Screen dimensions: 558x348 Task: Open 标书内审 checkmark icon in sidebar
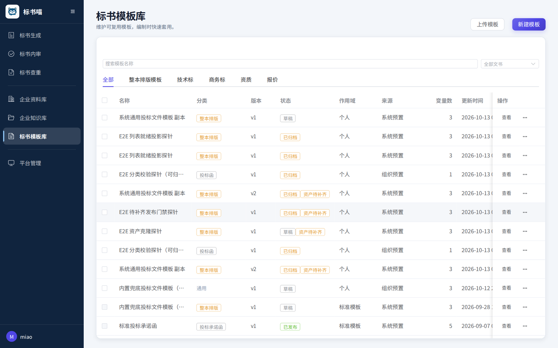[11, 54]
